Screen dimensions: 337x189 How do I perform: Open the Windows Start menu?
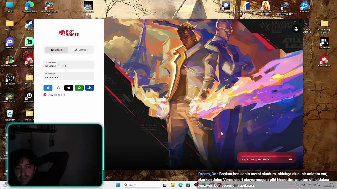118,185
